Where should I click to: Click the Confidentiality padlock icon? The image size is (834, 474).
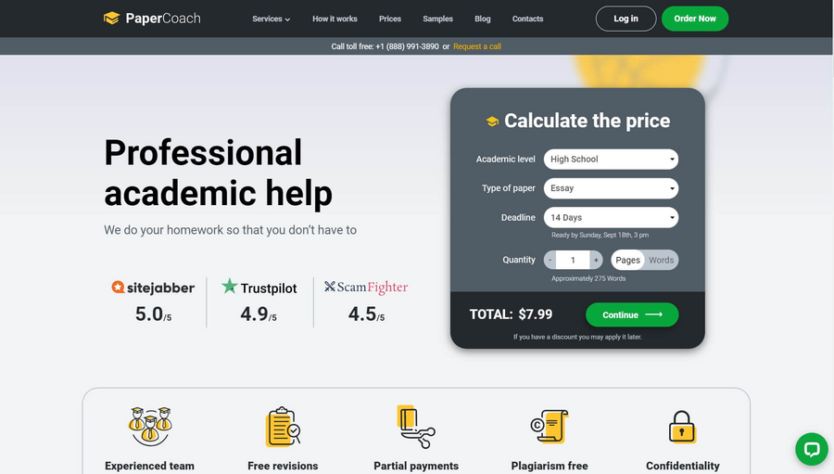682,426
